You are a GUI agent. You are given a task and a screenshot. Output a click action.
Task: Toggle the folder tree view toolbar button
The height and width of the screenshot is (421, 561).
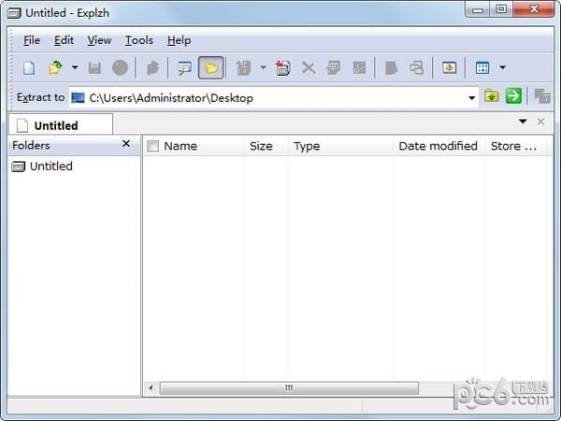click(x=210, y=67)
